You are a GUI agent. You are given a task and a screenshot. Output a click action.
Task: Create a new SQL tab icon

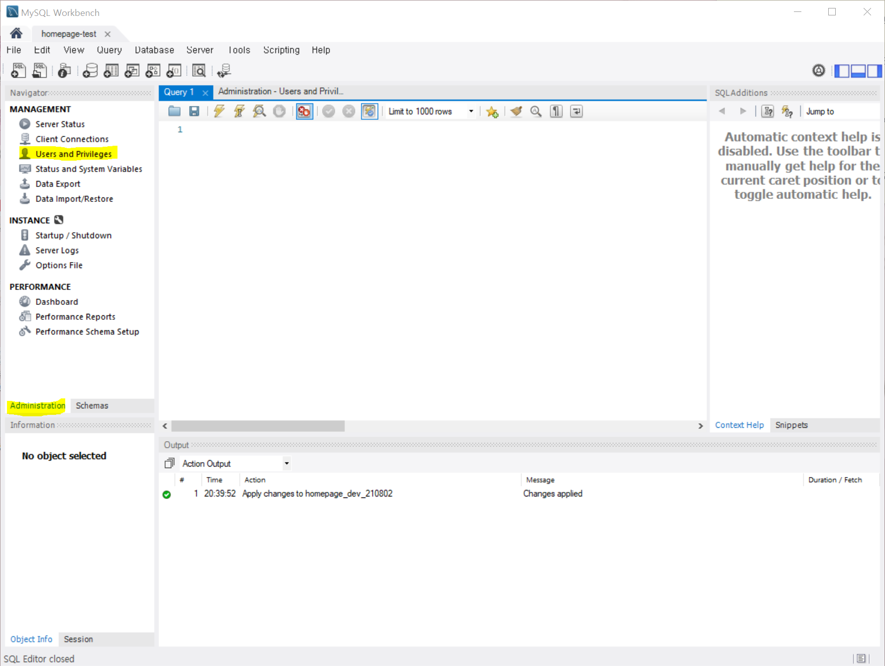point(18,71)
